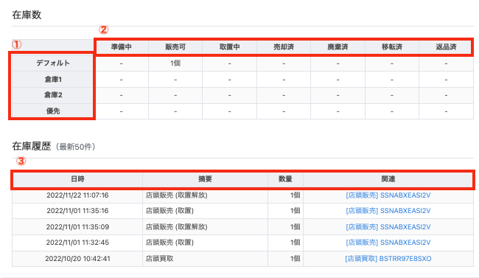Open the SSNABXEASI2V link dated 2022/11/01 11:32:45
479x278 pixels.
[x=388, y=243]
